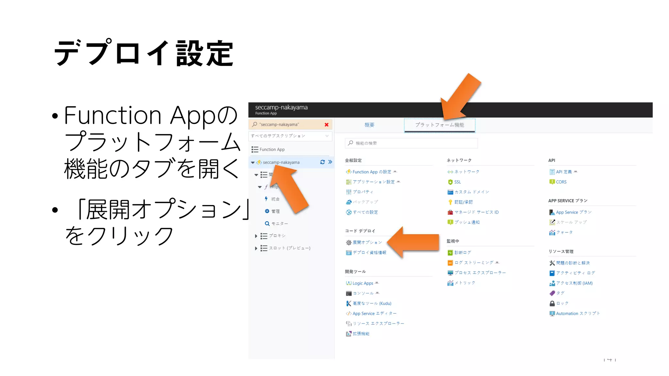Expand the プロキシ node
This screenshot has width=669, height=376.
click(x=256, y=236)
